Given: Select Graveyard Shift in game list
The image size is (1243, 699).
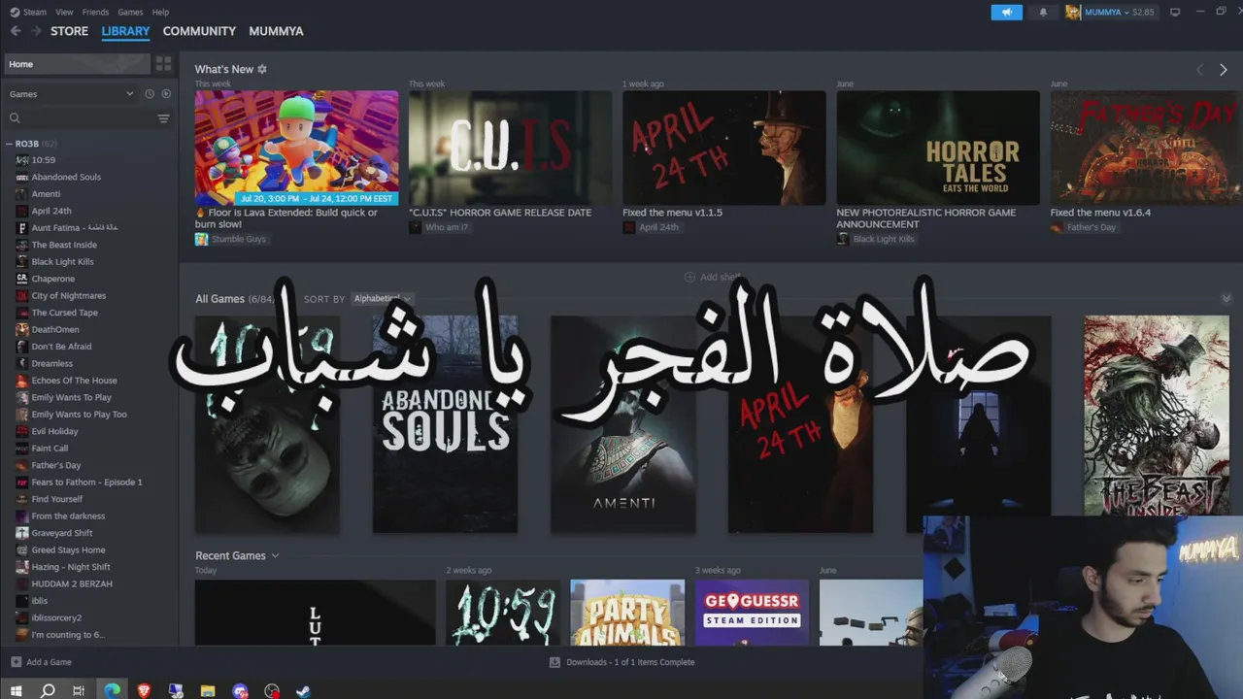Looking at the screenshot, I should click(x=62, y=533).
